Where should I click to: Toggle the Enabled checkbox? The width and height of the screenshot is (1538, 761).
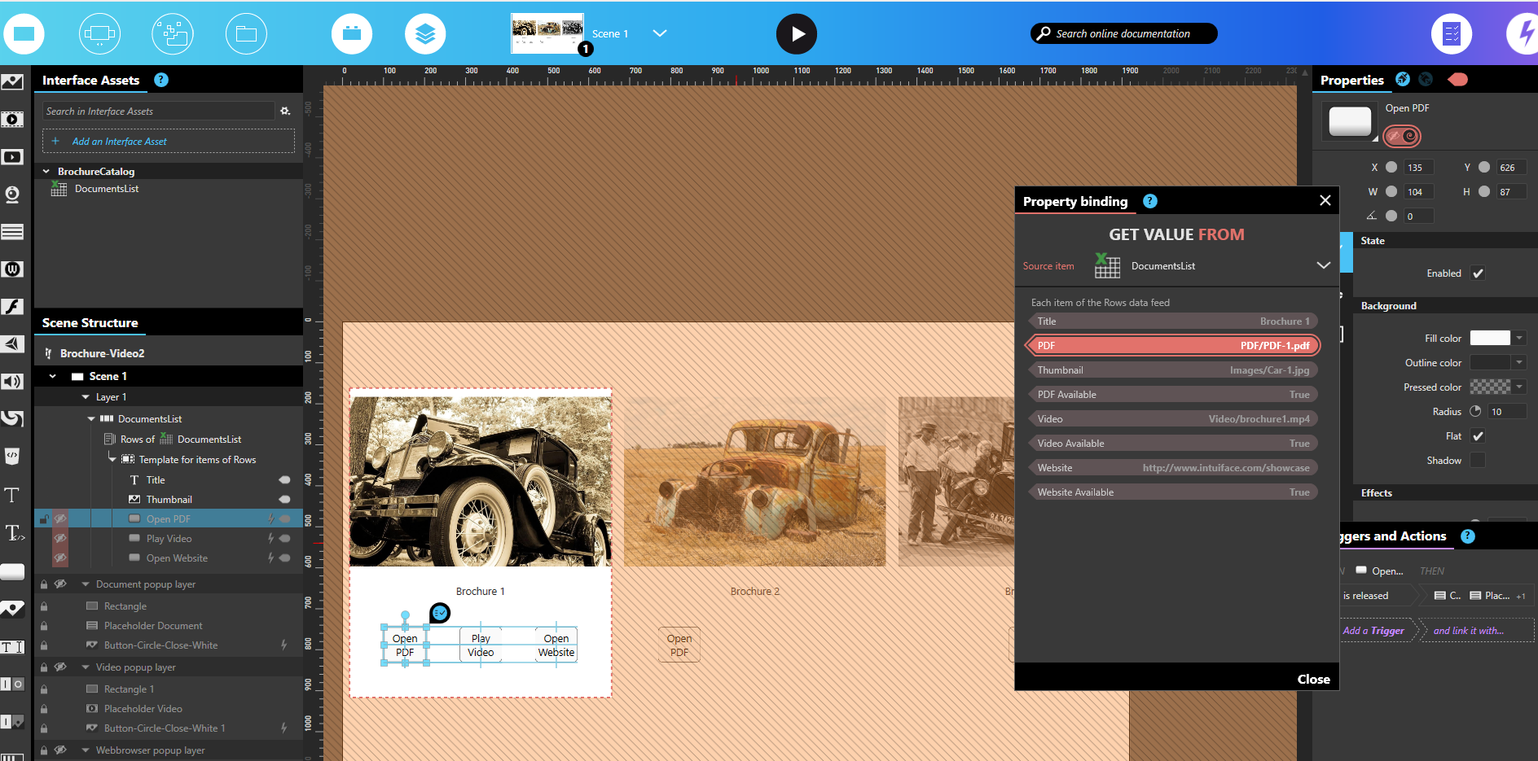pyautogui.click(x=1478, y=273)
